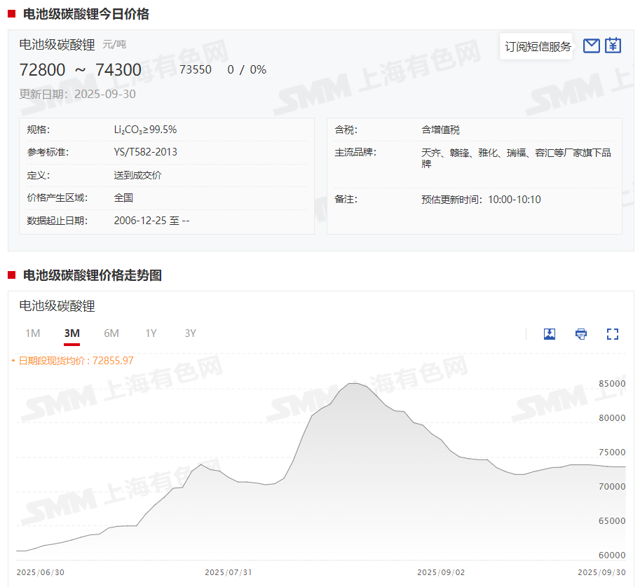The height and width of the screenshot is (587, 640).
Task: Select the 3M time range tab
Action: (x=72, y=333)
